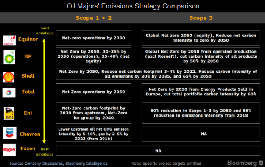
Task: Click the chart title Oil Majors' Emissions Strategy Comparison
Action: coord(133,6)
